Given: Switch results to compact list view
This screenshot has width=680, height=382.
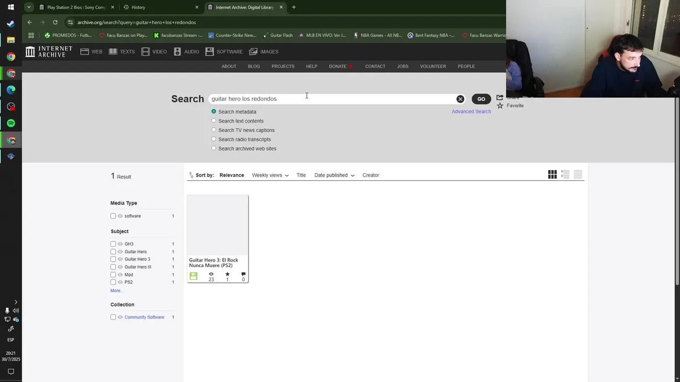Looking at the screenshot, I should point(578,175).
